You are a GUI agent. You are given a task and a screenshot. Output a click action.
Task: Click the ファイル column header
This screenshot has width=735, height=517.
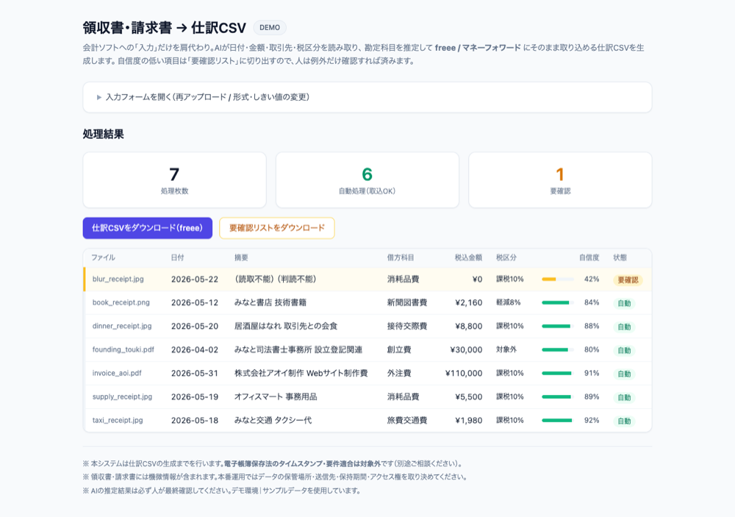tap(103, 257)
